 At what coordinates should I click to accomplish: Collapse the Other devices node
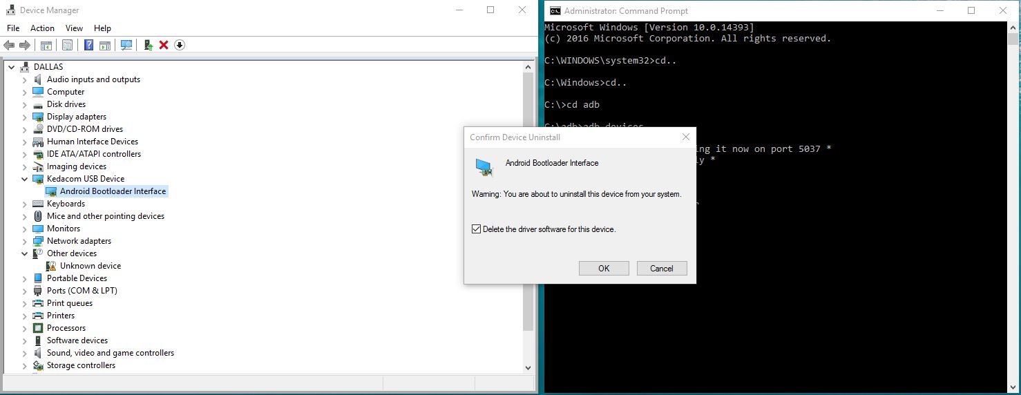click(x=25, y=253)
